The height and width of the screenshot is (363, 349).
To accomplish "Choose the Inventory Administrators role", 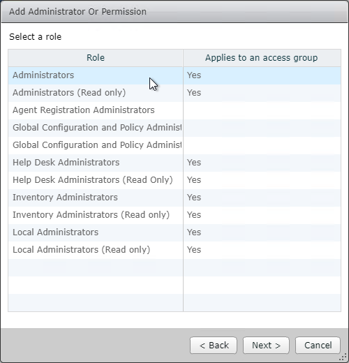I will click(x=174, y=198).
